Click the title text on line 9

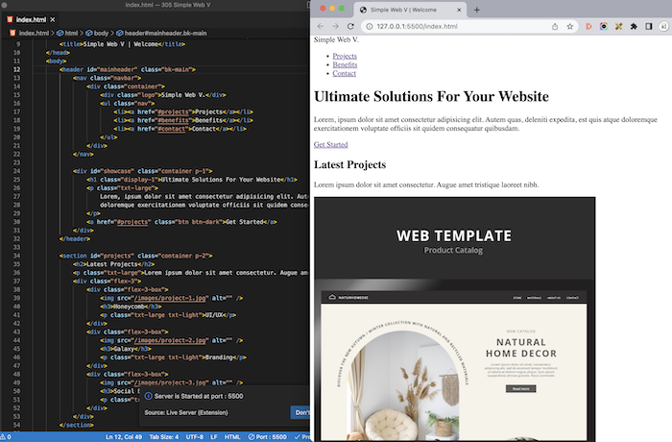pyautogui.click(x=121, y=44)
